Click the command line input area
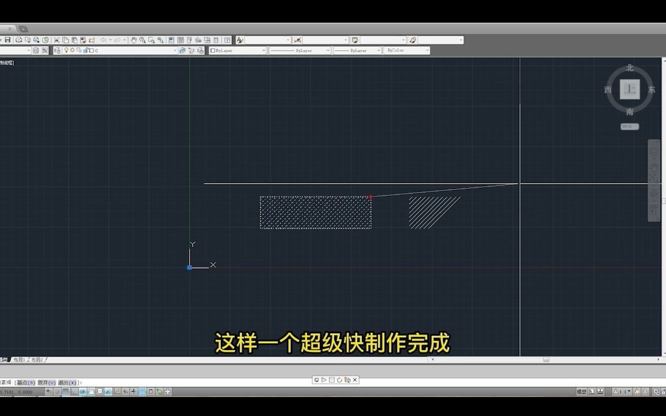The height and width of the screenshot is (416, 666). [173, 381]
